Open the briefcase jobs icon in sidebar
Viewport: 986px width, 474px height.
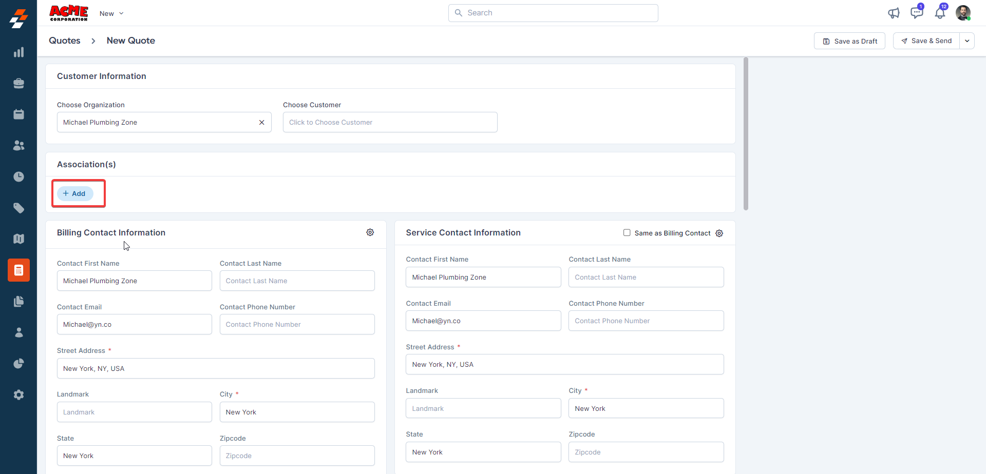click(x=18, y=84)
